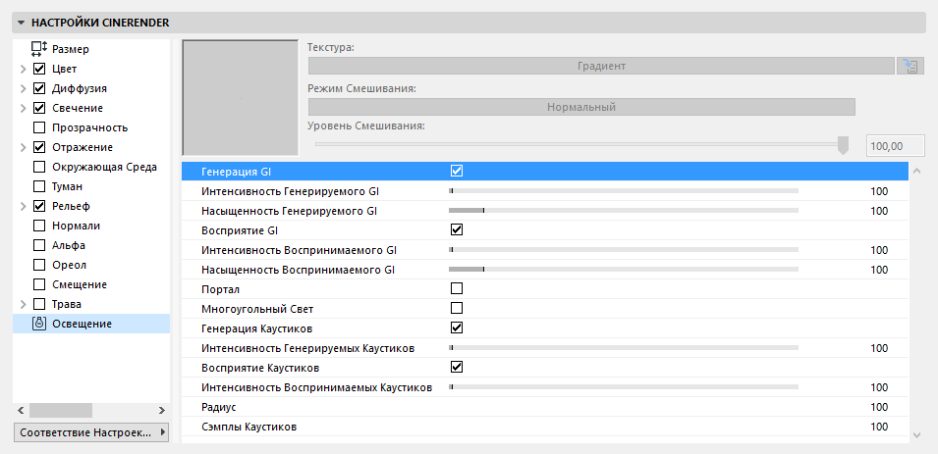The image size is (938, 454).
Task: Enable the Туман channel checkbox
Action: click(39, 186)
